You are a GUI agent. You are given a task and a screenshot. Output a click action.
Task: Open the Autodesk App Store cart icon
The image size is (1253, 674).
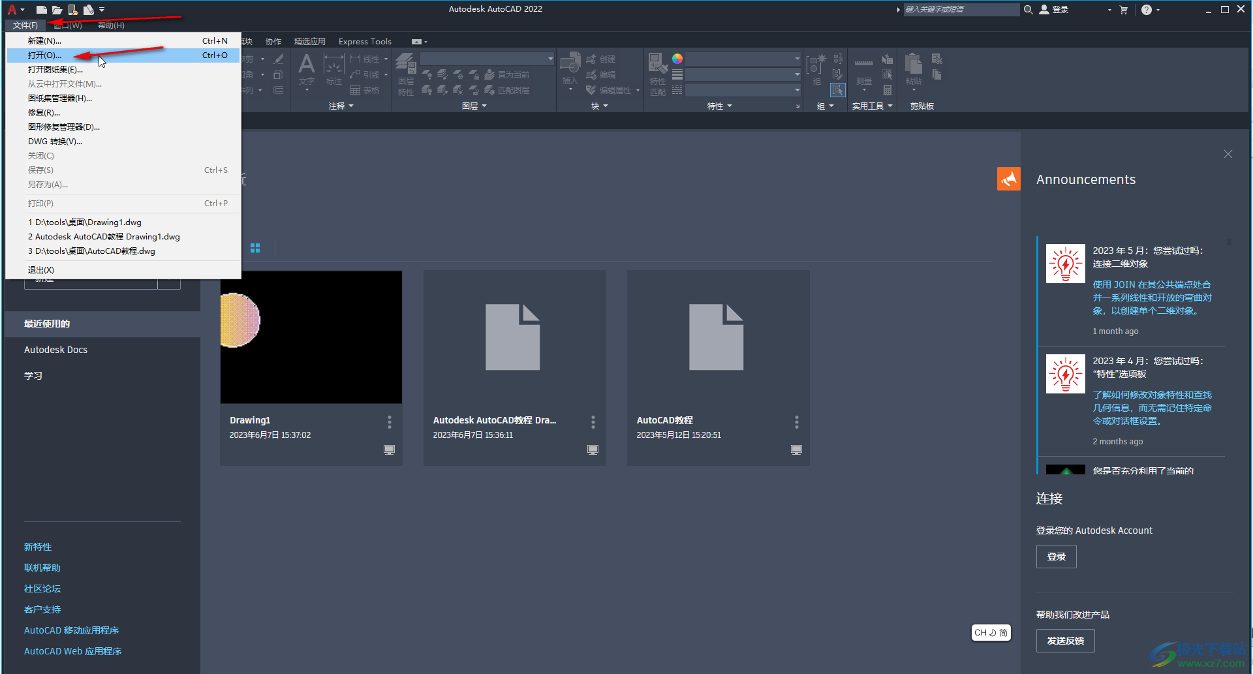pyautogui.click(x=1123, y=10)
